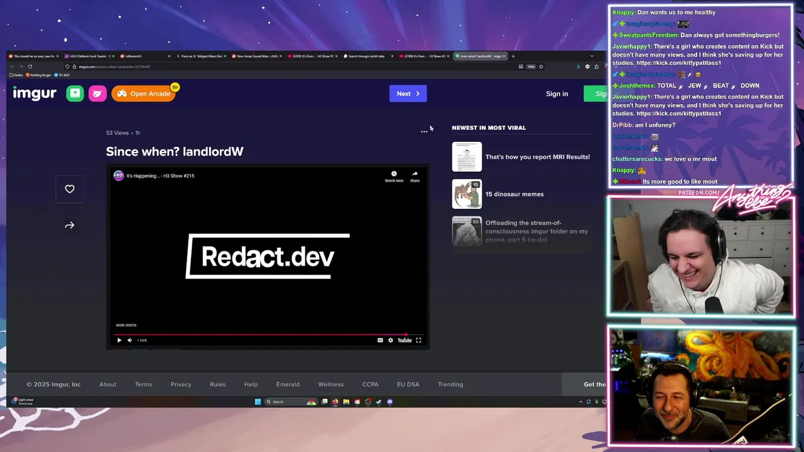The width and height of the screenshot is (804, 452).
Task: Open the three-dot post options menu
Action: (x=424, y=132)
